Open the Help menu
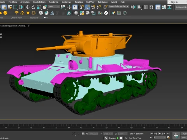Viewport: 187px width, 140px height. pos(122,2)
